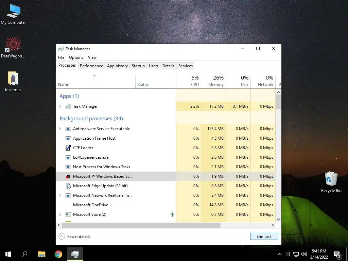Image resolution: width=348 pixels, height=261 pixels.
Task: Sort processes by Memory column
Action: (213, 82)
